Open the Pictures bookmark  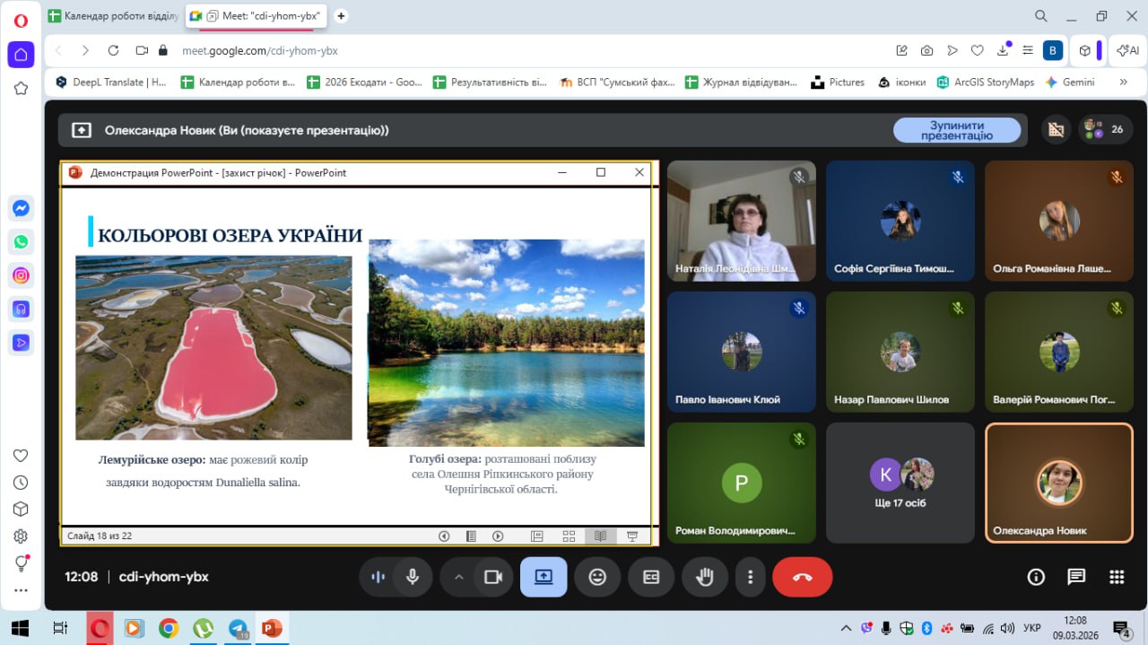tap(838, 82)
